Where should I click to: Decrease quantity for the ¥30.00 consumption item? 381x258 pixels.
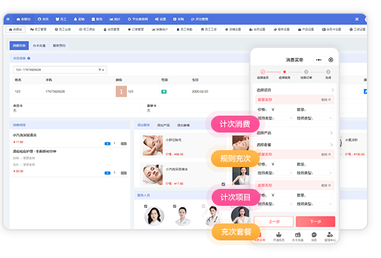(x=123, y=173)
